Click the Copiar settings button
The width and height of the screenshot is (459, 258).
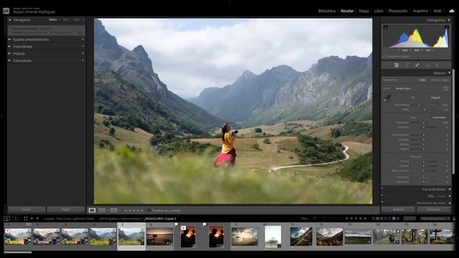(x=27, y=209)
